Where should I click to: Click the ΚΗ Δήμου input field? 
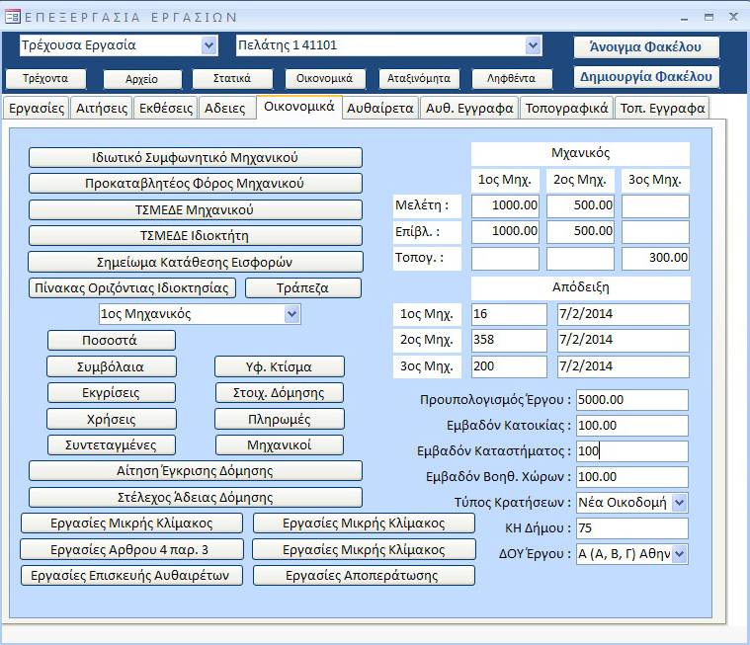632,528
